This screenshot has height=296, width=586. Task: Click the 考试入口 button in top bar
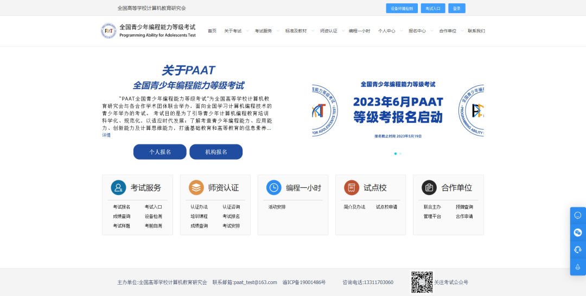[x=433, y=8]
